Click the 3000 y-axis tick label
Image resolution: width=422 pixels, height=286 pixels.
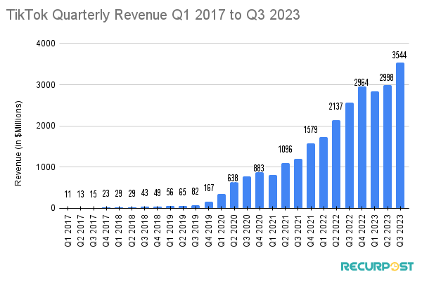click(x=46, y=84)
